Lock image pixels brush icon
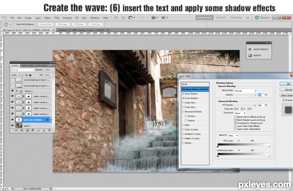 23,75
